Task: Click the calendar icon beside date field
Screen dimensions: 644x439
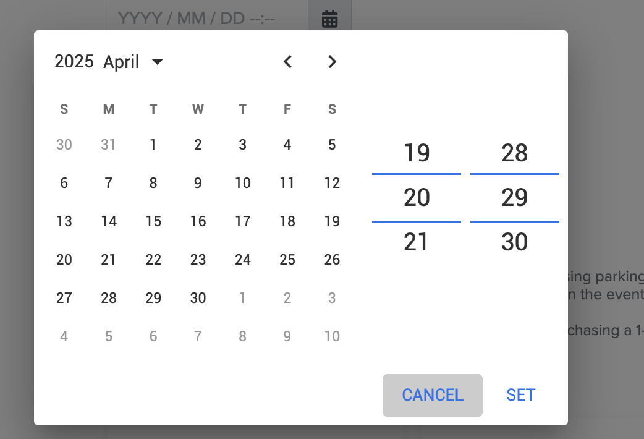Action: [330, 19]
